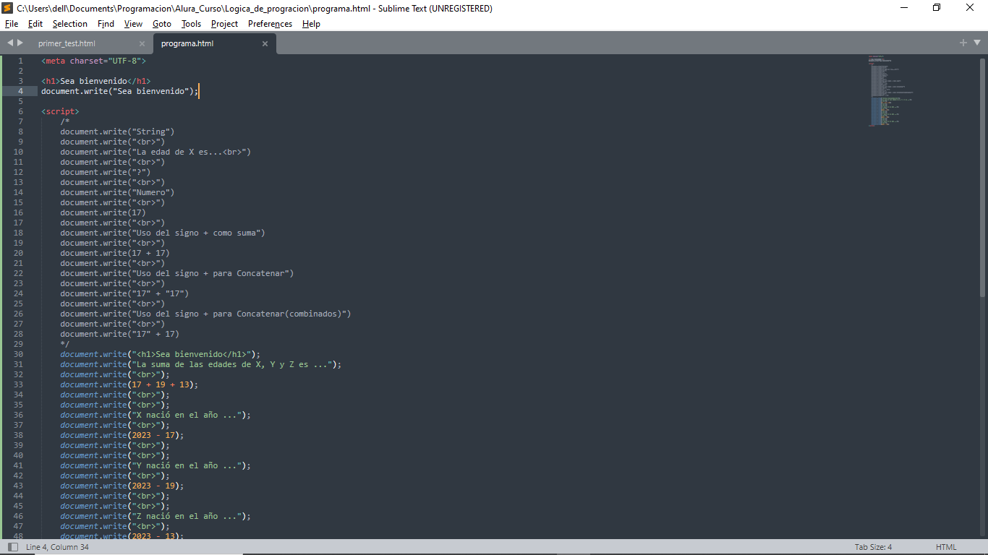Open the Project menu
Image resolution: width=988 pixels, height=555 pixels.
(x=224, y=24)
